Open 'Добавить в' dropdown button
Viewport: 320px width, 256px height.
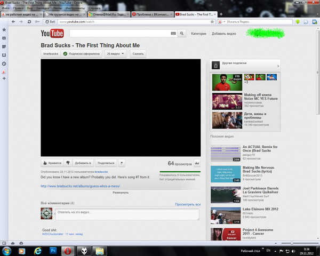click(x=83, y=163)
